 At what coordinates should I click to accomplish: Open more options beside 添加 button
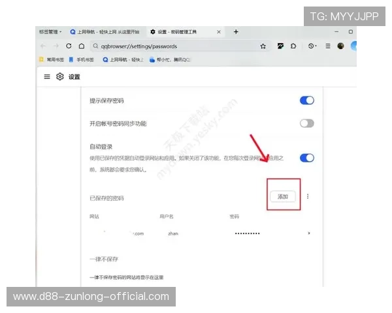308,196
